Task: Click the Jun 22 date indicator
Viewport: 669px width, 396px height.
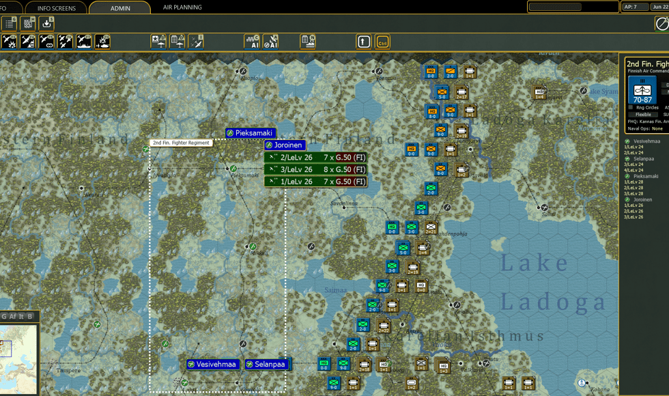Action: coord(659,7)
